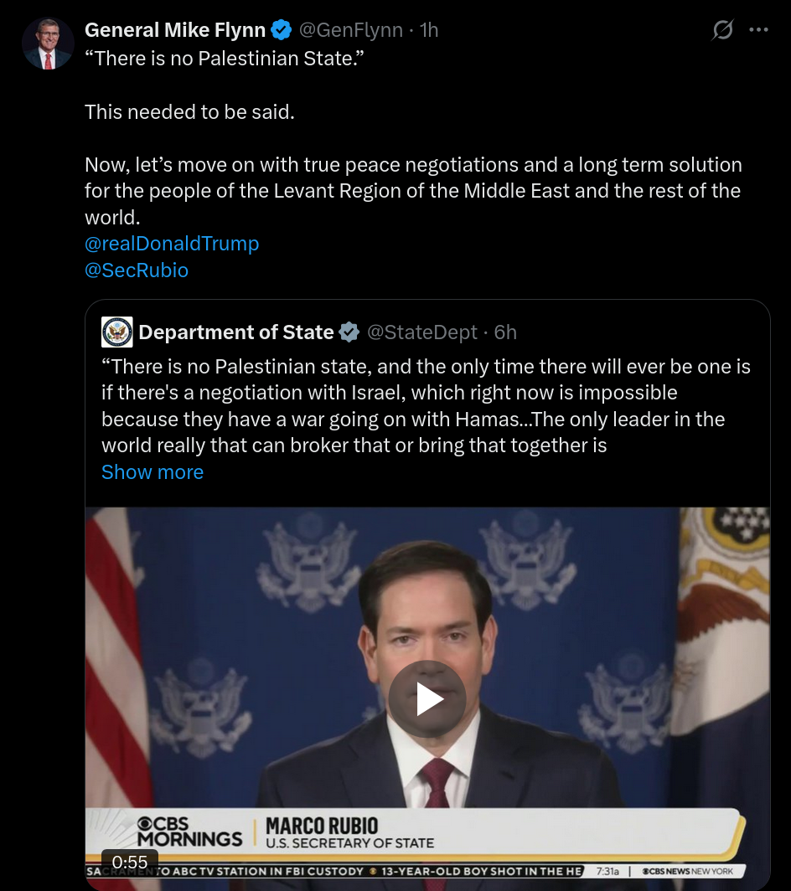Click the gray verified badge beside Department of State

(349, 332)
